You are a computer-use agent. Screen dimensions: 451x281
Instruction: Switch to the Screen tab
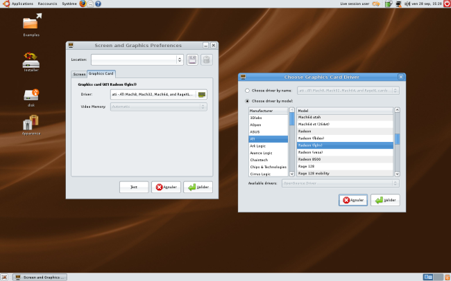pos(79,74)
